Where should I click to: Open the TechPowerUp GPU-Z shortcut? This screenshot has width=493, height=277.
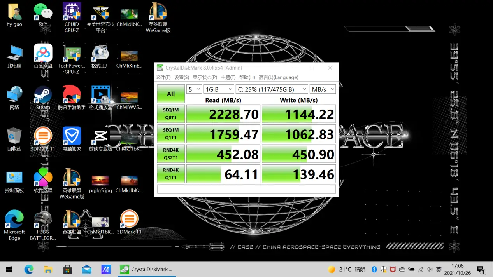pyautogui.click(x=72, y=54)
